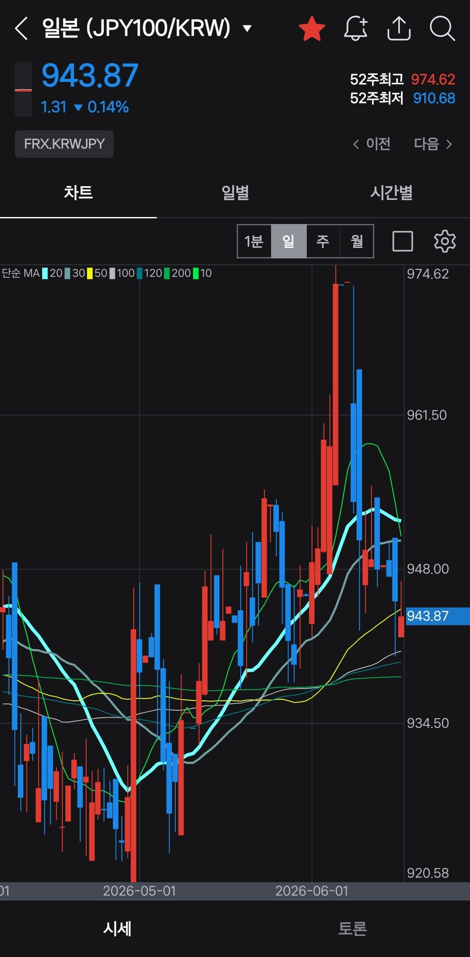Viewport: 470px width, 957px height.
Task: Open the price alert bell icon
Action: tap(356, 29)
